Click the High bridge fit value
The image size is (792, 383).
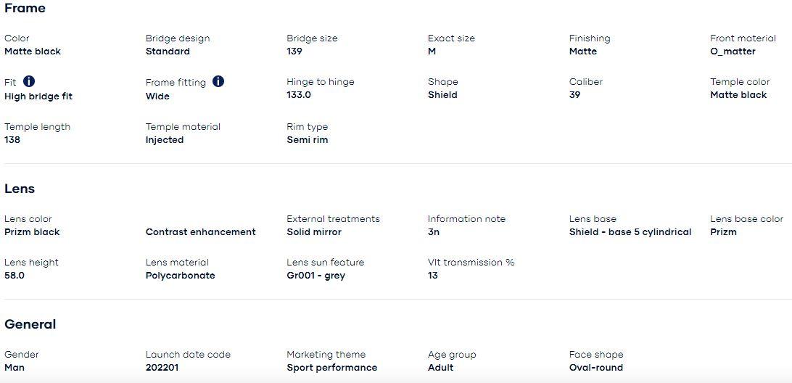[x=38, y=96]
